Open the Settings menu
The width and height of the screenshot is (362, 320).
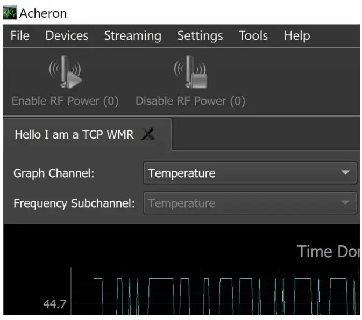click(200, 36)
